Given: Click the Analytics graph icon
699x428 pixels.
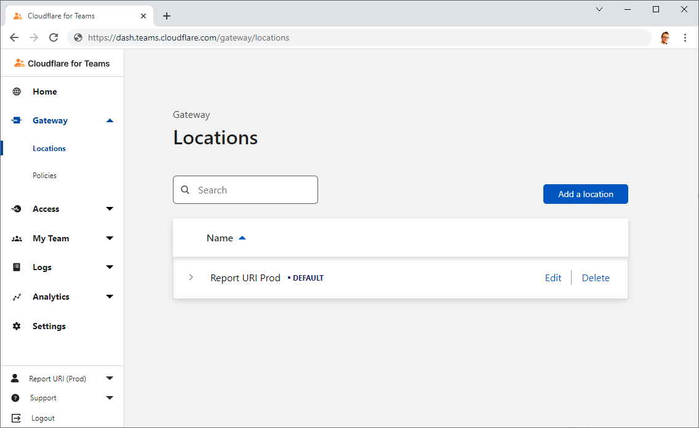Looking at the screenshot, I should pyautogui.click(x=17, y=297).
